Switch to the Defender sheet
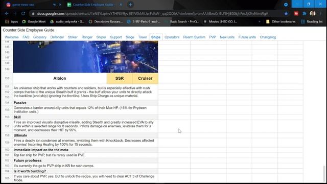 (57, 37)
